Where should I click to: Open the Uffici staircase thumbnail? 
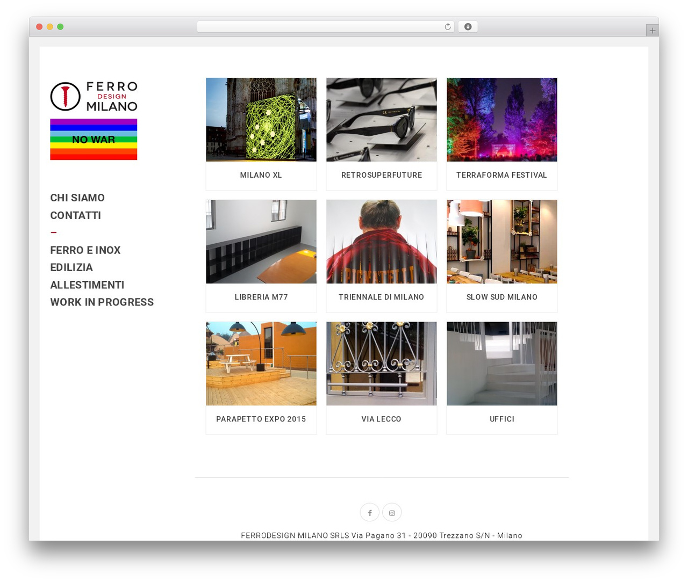click(x=502, y=363)
